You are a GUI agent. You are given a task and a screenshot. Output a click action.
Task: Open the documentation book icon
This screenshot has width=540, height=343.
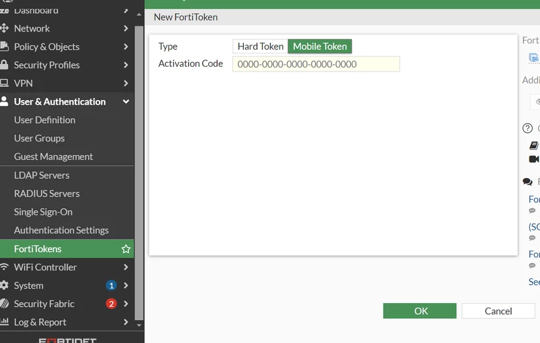point(533,145)
